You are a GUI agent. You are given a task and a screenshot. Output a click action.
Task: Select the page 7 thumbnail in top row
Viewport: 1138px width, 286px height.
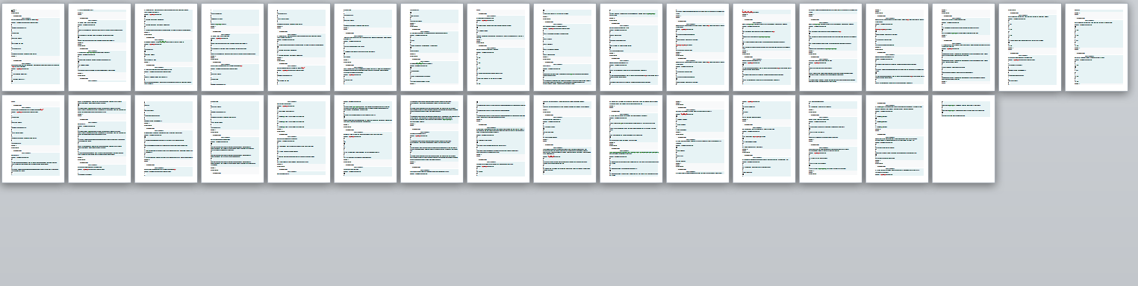[432, 47]
